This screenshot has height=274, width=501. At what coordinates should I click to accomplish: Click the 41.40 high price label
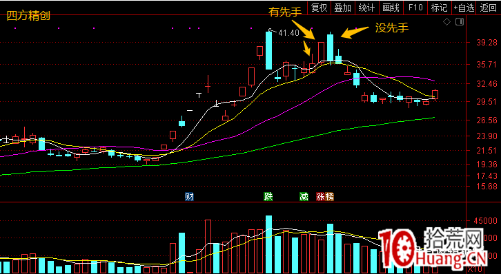tap(288, 32)
